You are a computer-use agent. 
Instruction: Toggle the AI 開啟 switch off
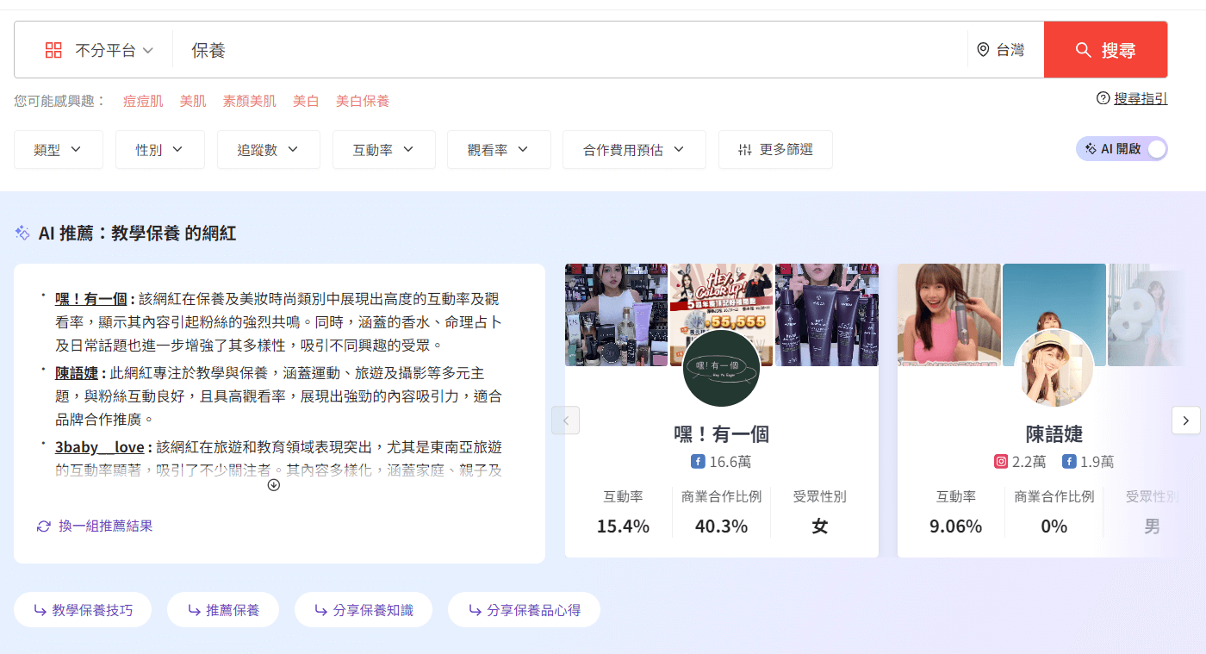1122,149
